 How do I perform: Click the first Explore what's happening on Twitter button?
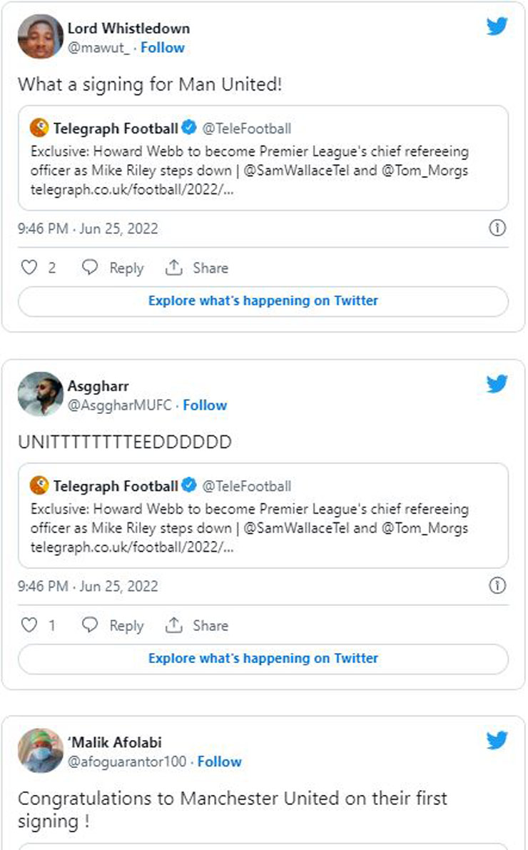tap(263, 300)
